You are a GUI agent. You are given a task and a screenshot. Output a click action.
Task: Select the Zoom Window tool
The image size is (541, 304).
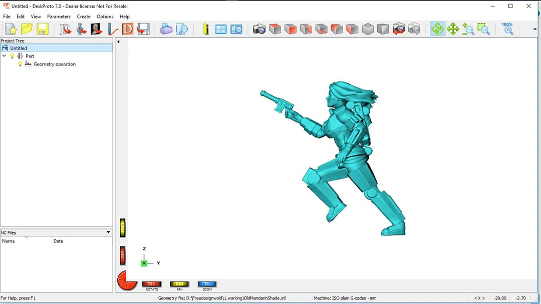coord(483,29)
